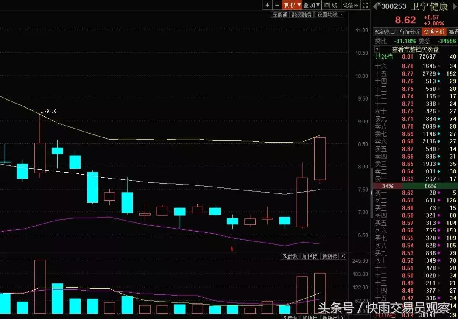Click the question mark help icon
The image size is (458, 319).
click(377, 49)
